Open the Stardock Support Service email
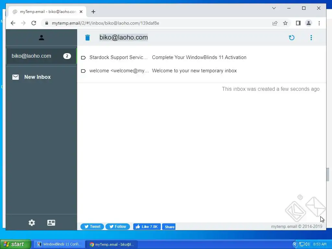 tap(118, 57)
